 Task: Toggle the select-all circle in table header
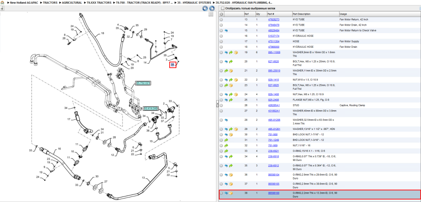(x=221, y=14)
